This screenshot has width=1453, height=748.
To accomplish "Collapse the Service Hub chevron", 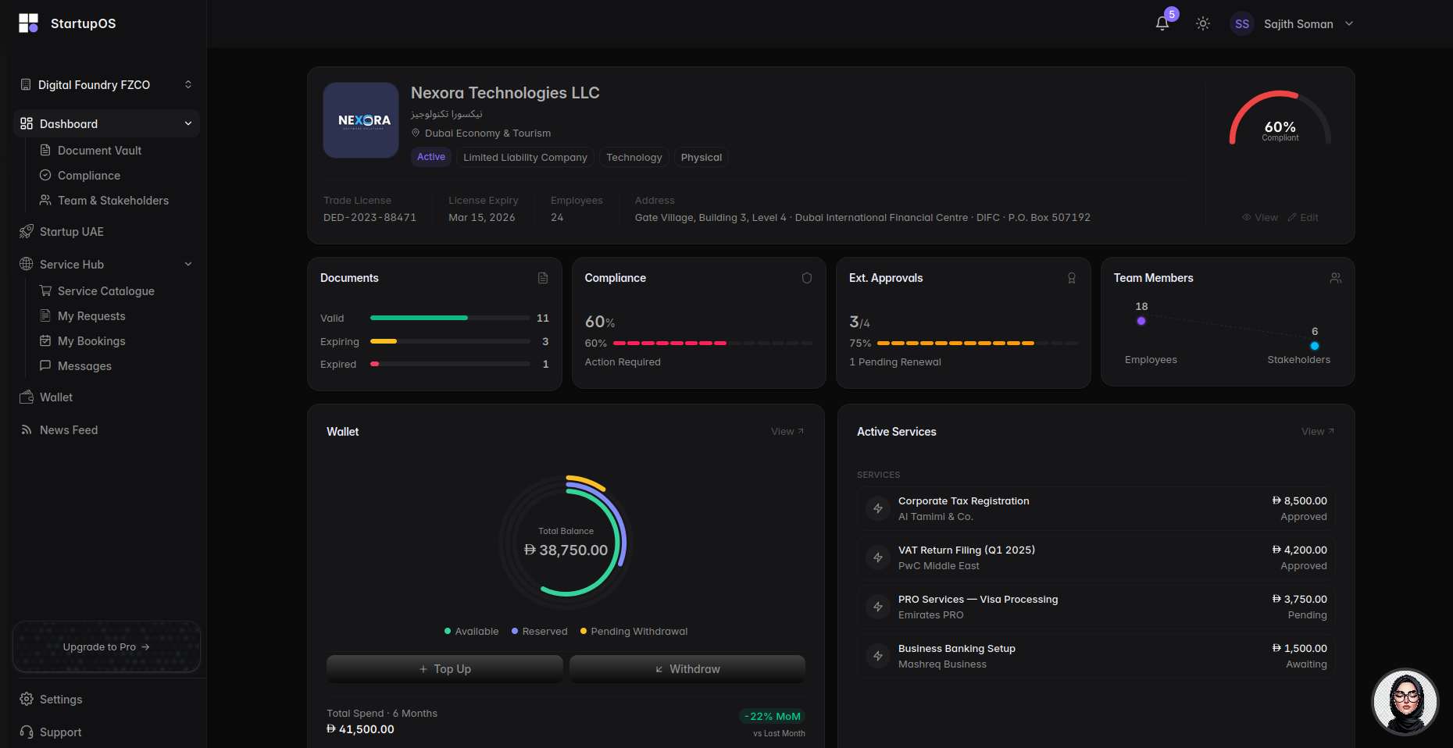I will click(x=188, y=264).
